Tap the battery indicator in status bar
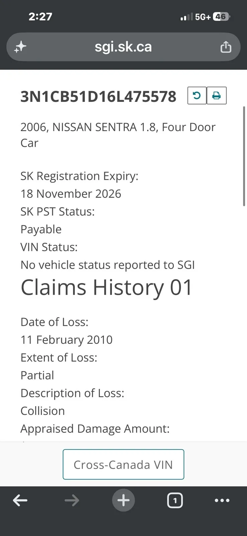Viewport: 247px width, 536px height. (221, 16)
